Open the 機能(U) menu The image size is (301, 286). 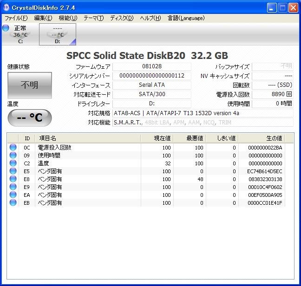point(68,18)
